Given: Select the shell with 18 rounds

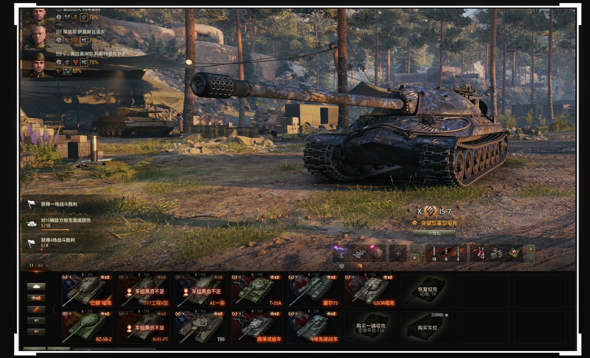Looking at the screenshot, I should tap(434, 253).
